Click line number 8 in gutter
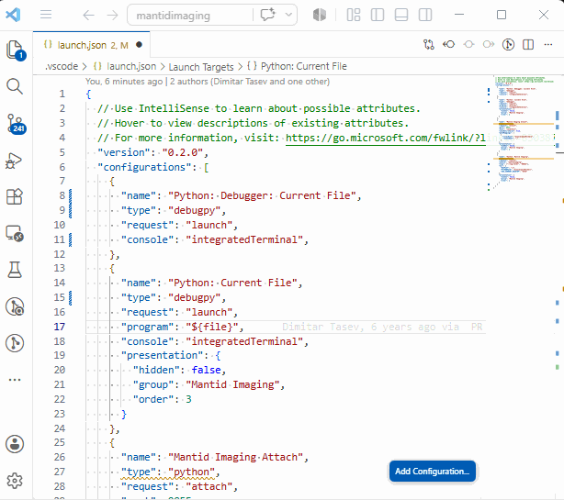Viewport: 564px width, 500px height. coord(62,195)
